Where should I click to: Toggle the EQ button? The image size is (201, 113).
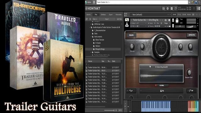pos(161,91)
